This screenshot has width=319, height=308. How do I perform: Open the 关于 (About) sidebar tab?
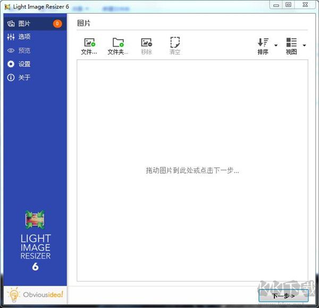[35, 78]
